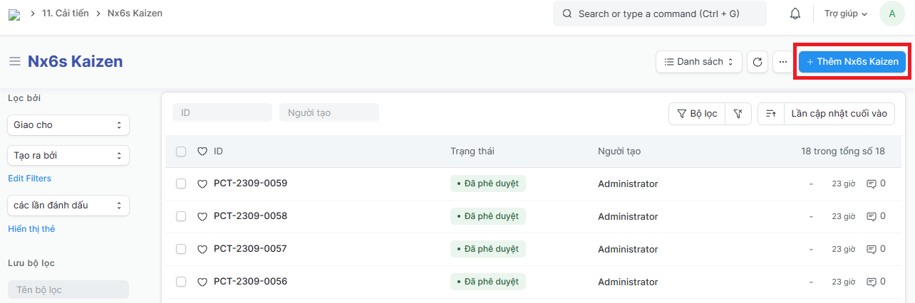The image size is (915, 303).
Task: Click the Thêm Nx6s Kaizen button
Action: 852,62
